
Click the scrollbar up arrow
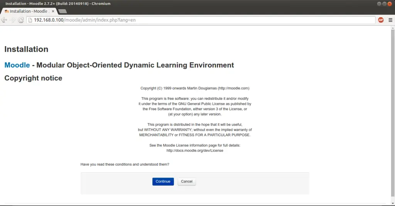click(x=392, y=28)
